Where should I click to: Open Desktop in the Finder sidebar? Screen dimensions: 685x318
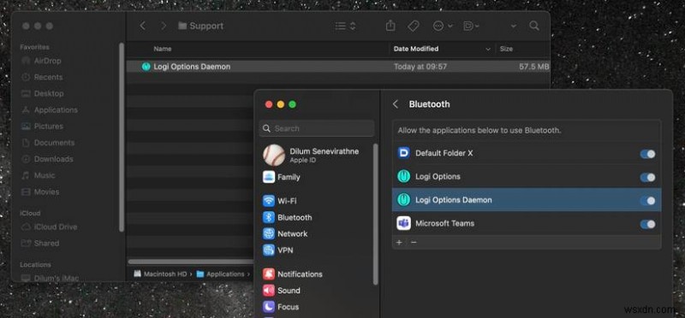[42, 93]
